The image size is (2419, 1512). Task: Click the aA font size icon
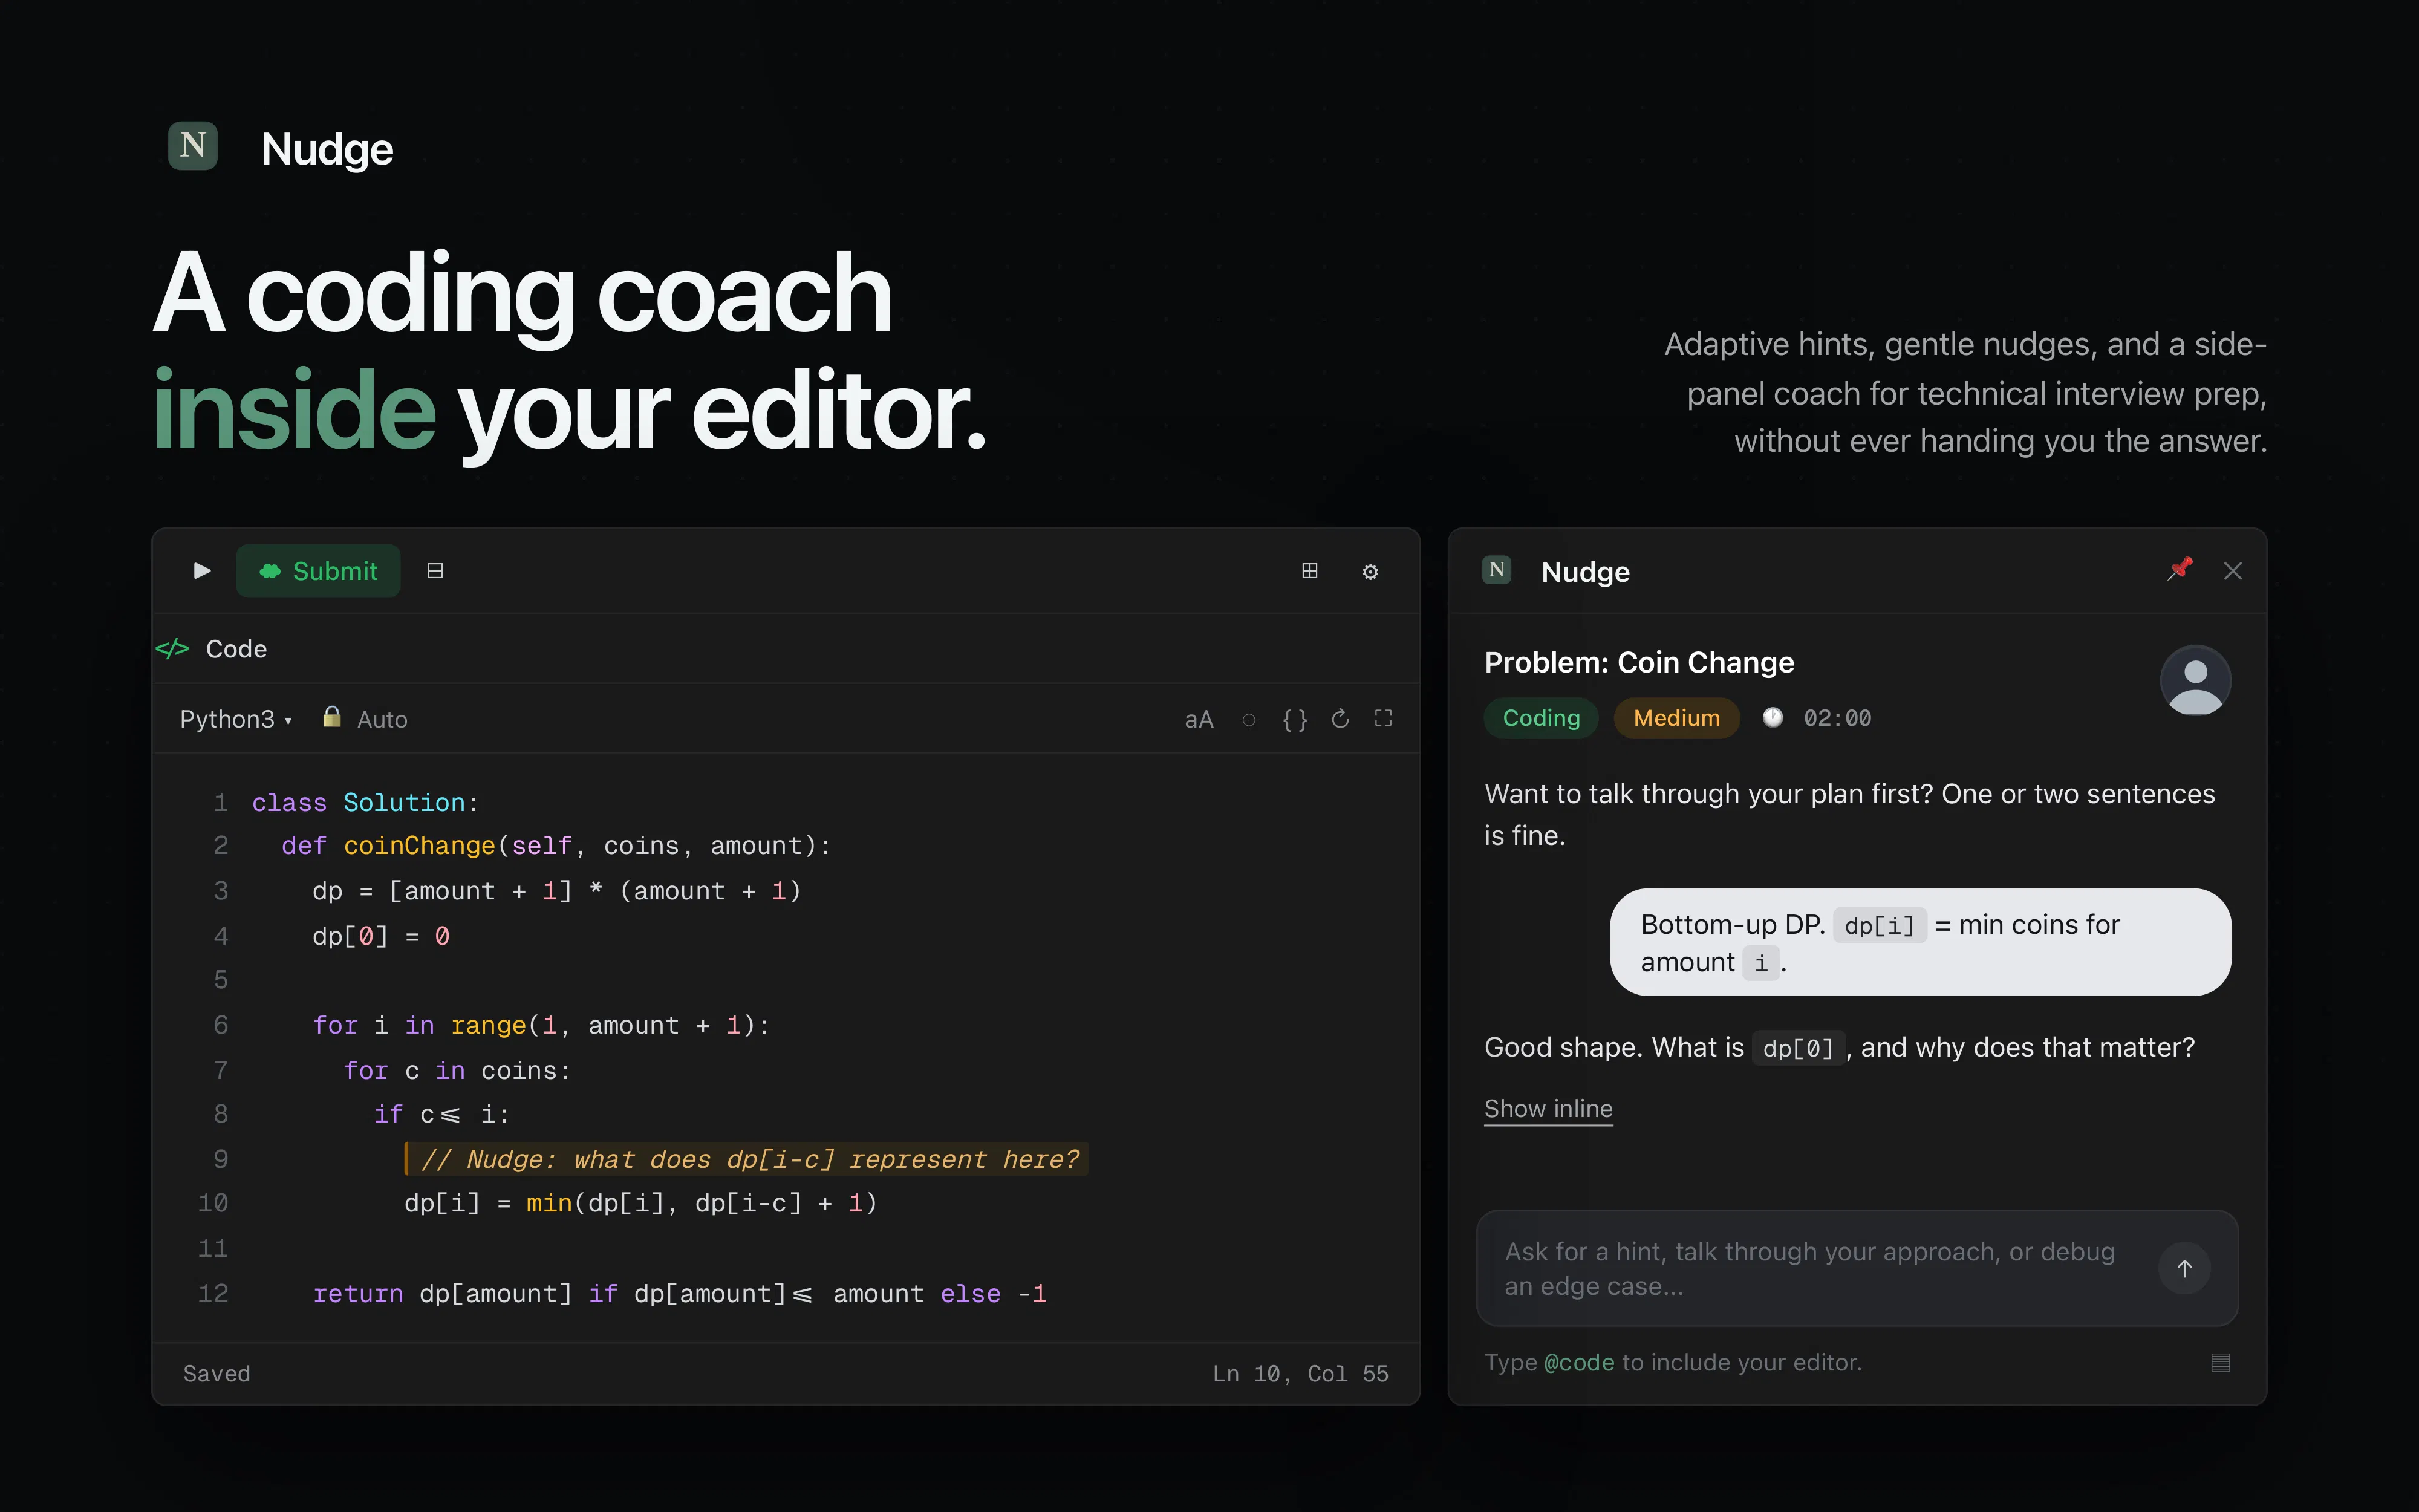(x=1199, y=719)
